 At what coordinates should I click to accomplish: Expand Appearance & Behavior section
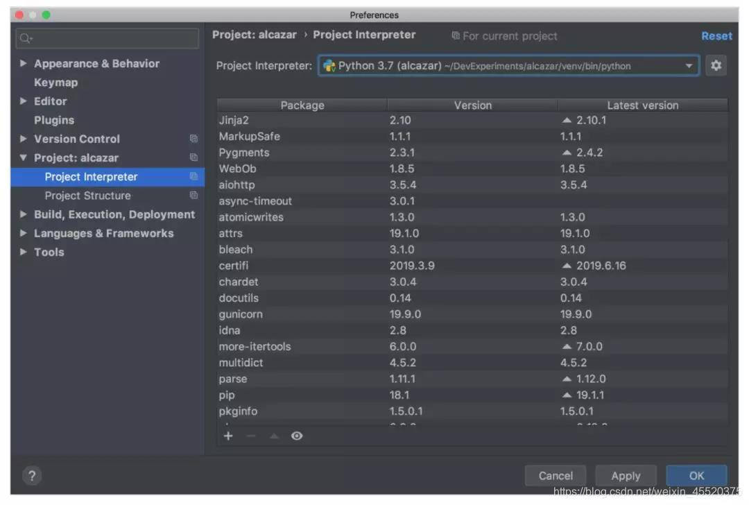click(x=23, y=63)
